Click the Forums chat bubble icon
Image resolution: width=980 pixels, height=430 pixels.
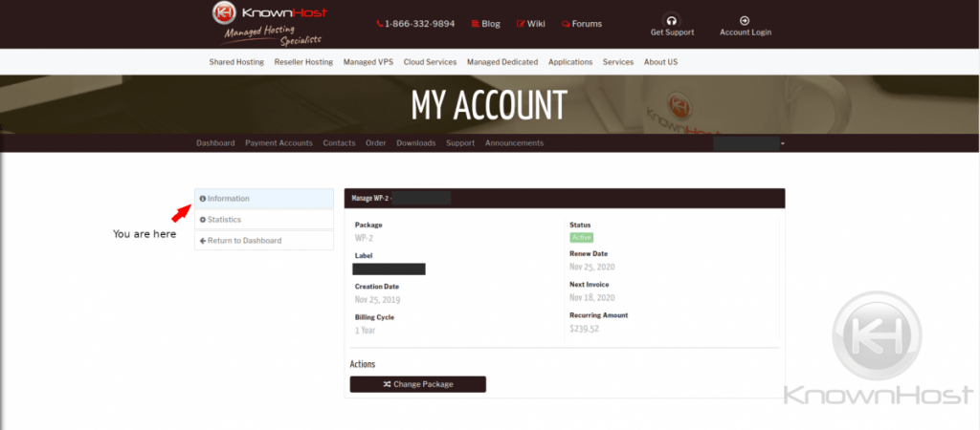tap(566, 24)
